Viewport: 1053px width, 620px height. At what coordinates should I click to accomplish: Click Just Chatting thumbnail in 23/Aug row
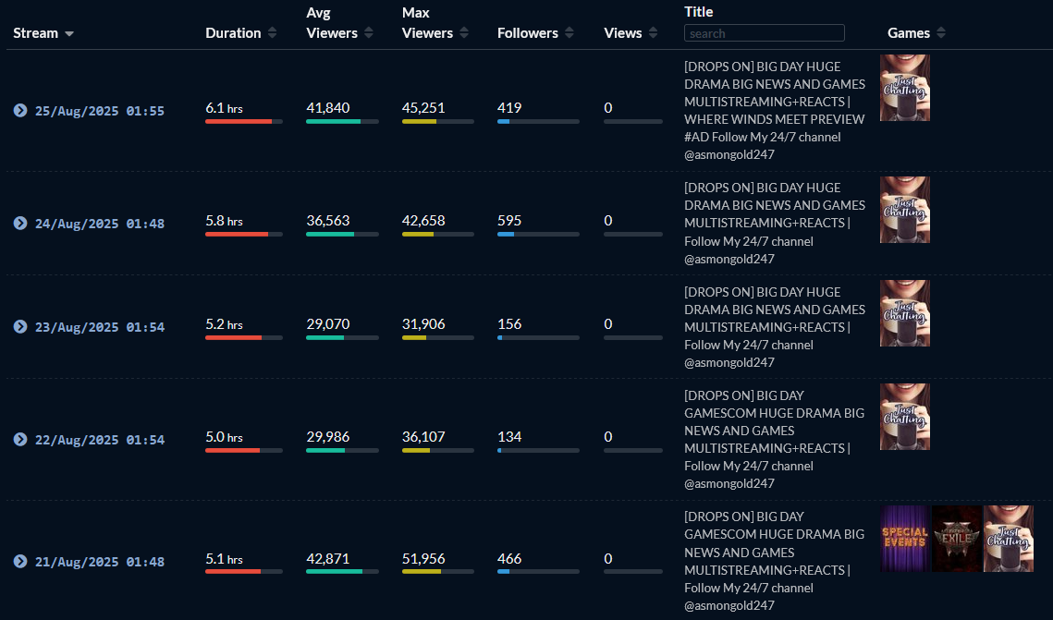pyautogui.click(x=905, y=313)
